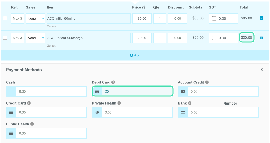Click the Private Health amount field

(137, 112)
